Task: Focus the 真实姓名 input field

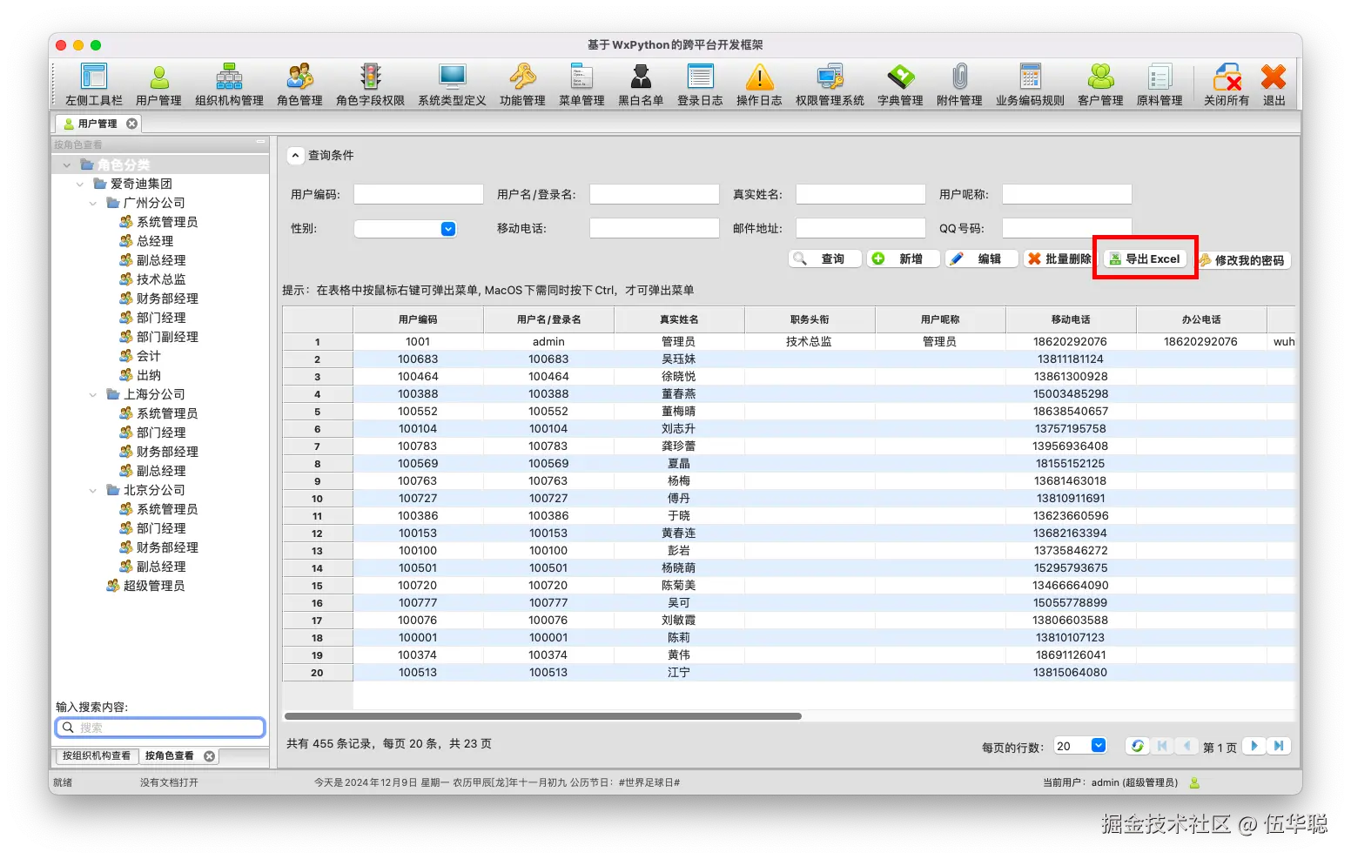Action: pos(861,194)
